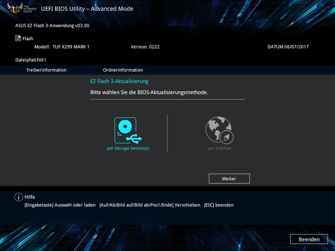Viewport: 335px width, 251px height.
Task: Click 'EZ Flash 3-Aktualisierung' heading
Action: coord(119,81)
